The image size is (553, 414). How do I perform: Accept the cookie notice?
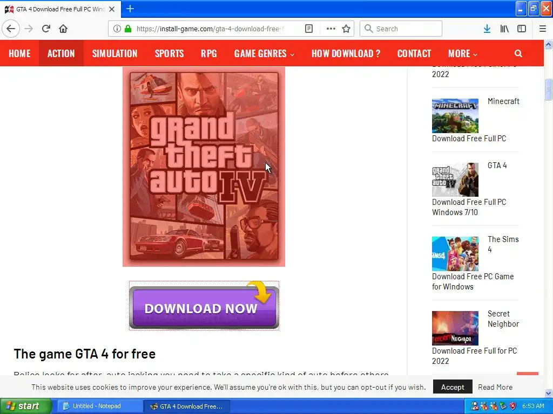pyautogui.click(x=453, y=387)
